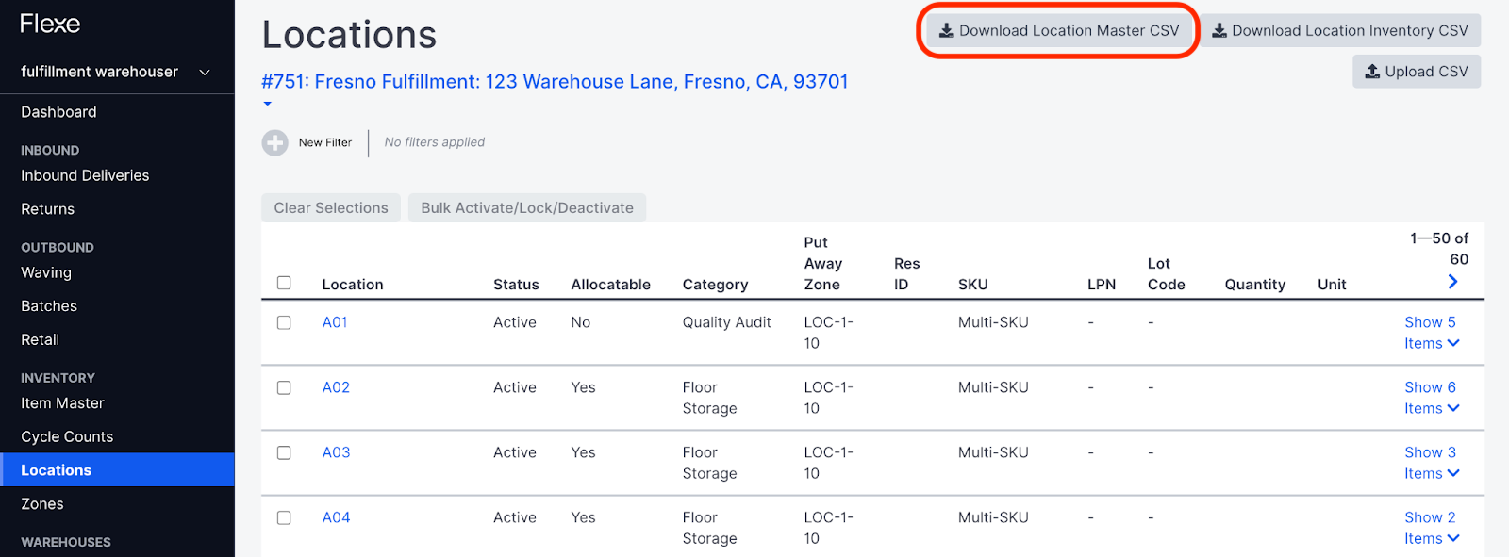Check the box for location A01

[284, 322]
